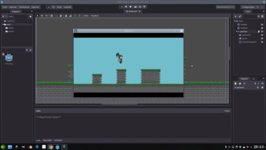Open the debug options icon
266x150 pixels.
[x=145, y=7]
